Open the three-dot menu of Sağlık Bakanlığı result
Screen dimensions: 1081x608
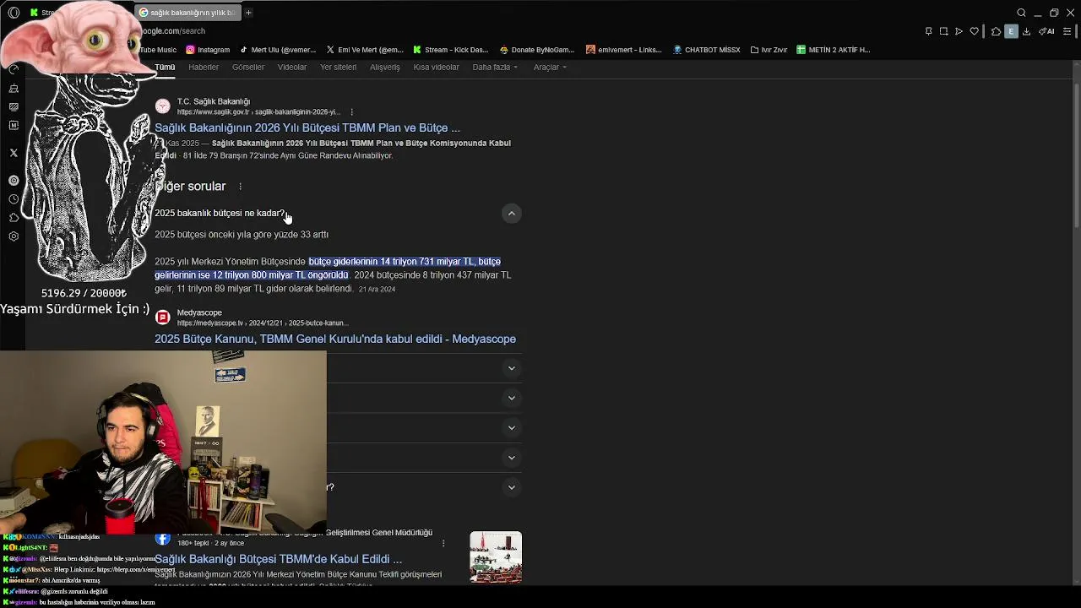click(x=351, y=111)
